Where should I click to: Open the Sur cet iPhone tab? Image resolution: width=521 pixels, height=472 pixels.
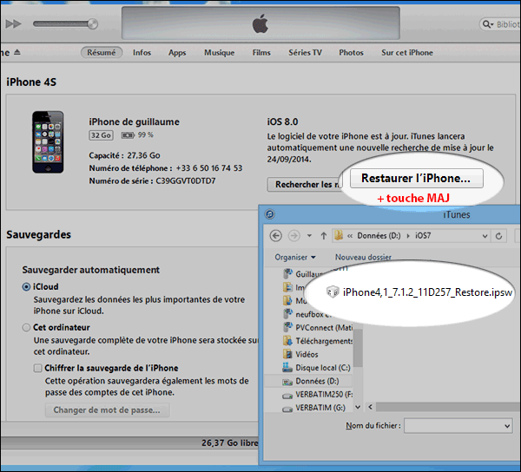[407, 52]
